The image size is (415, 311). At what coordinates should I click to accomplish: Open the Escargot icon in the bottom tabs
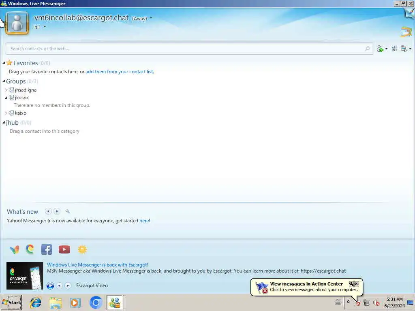30,249
